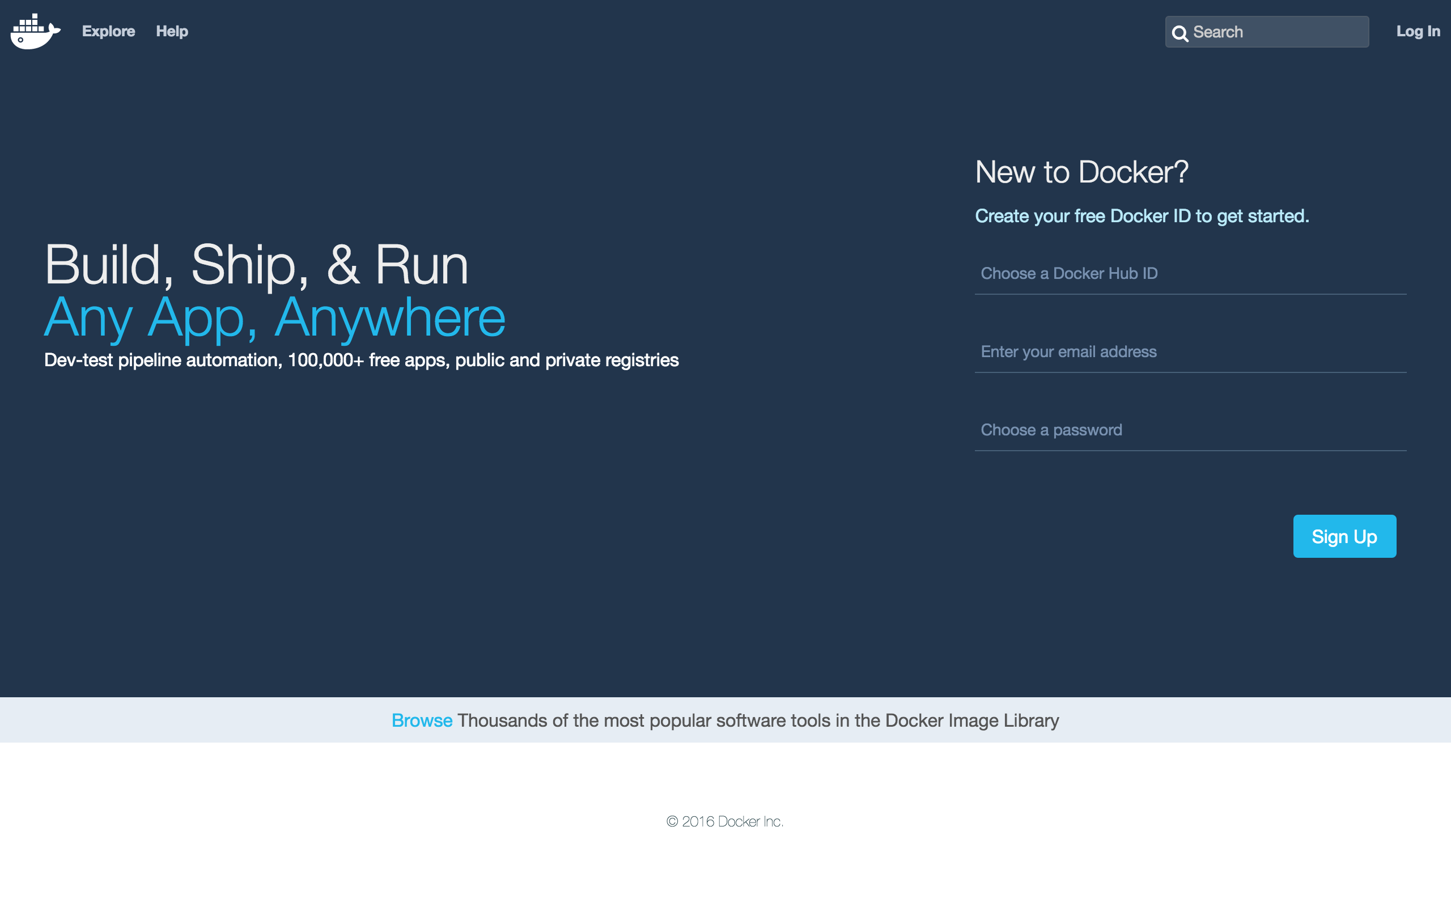Follow the Browse link in the banner
Viewport: 1451px width, 907px height.
tap(422, 720)
